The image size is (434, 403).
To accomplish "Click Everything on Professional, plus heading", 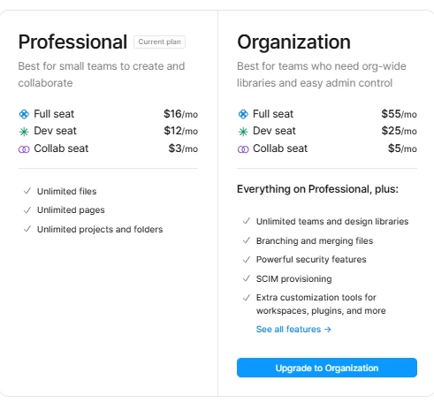I will tap(317, 189).
